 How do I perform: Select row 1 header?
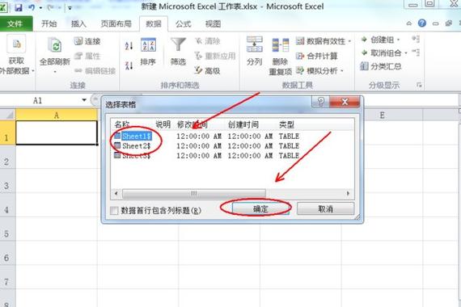[x=7, y=132]
